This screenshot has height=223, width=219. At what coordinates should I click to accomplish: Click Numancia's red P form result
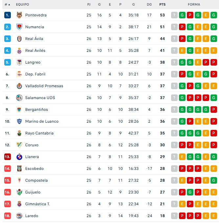pyautogui.click(x=182, y=27)
